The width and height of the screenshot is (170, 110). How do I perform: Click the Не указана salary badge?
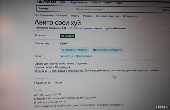pyautogui.click(x=67, y=36)
